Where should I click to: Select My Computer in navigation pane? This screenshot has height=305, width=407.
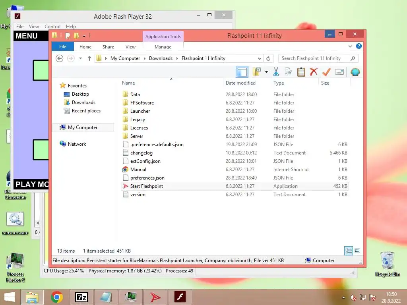(83, 127)
